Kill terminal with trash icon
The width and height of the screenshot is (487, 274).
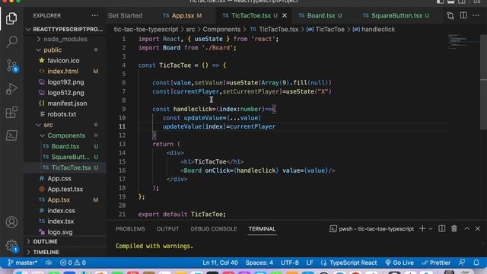[454, 228]
